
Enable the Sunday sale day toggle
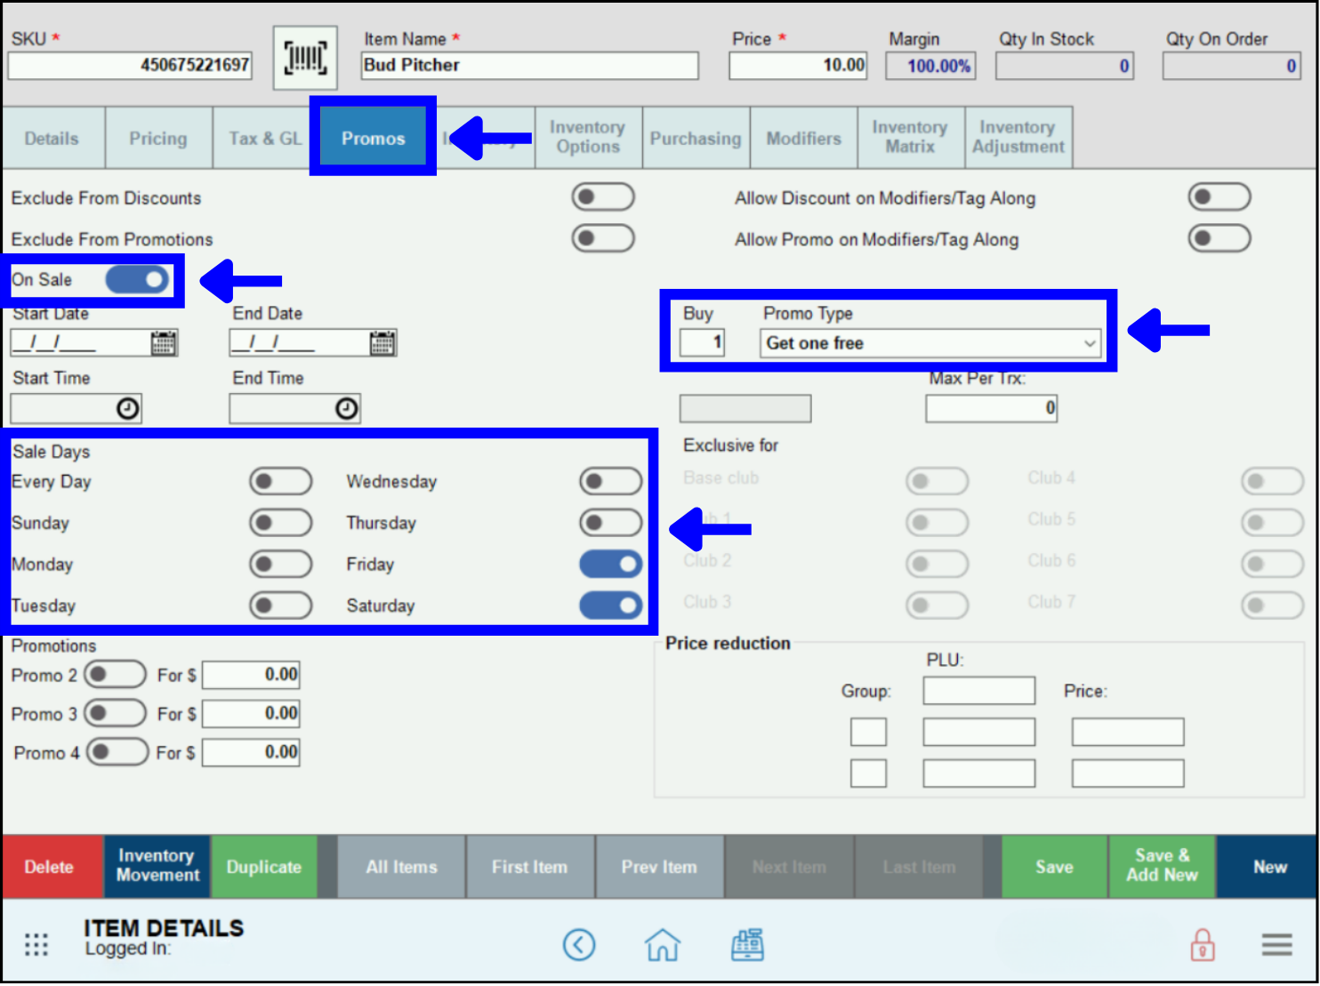tap(281, 523)
